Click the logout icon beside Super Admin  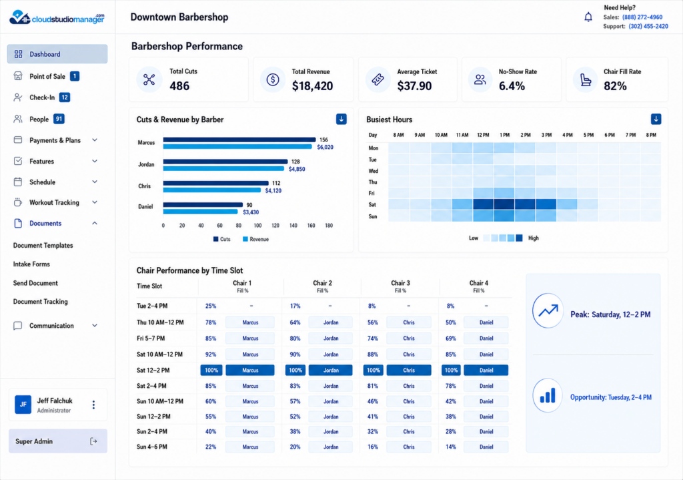click(x=93, y=441)
